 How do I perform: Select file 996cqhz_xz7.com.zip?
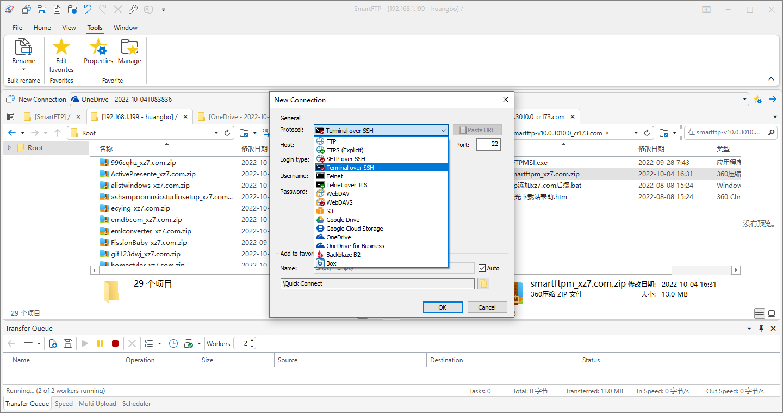point(144,163)
